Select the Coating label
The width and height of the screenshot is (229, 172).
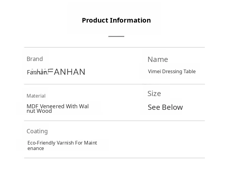(x=37, y=131)
